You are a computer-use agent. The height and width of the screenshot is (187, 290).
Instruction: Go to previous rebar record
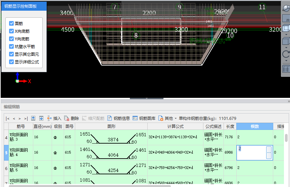[14, 119]
